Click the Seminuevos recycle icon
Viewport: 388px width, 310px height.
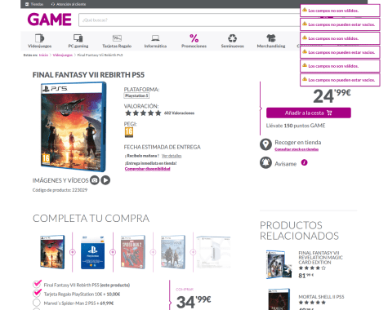point(232,38)
